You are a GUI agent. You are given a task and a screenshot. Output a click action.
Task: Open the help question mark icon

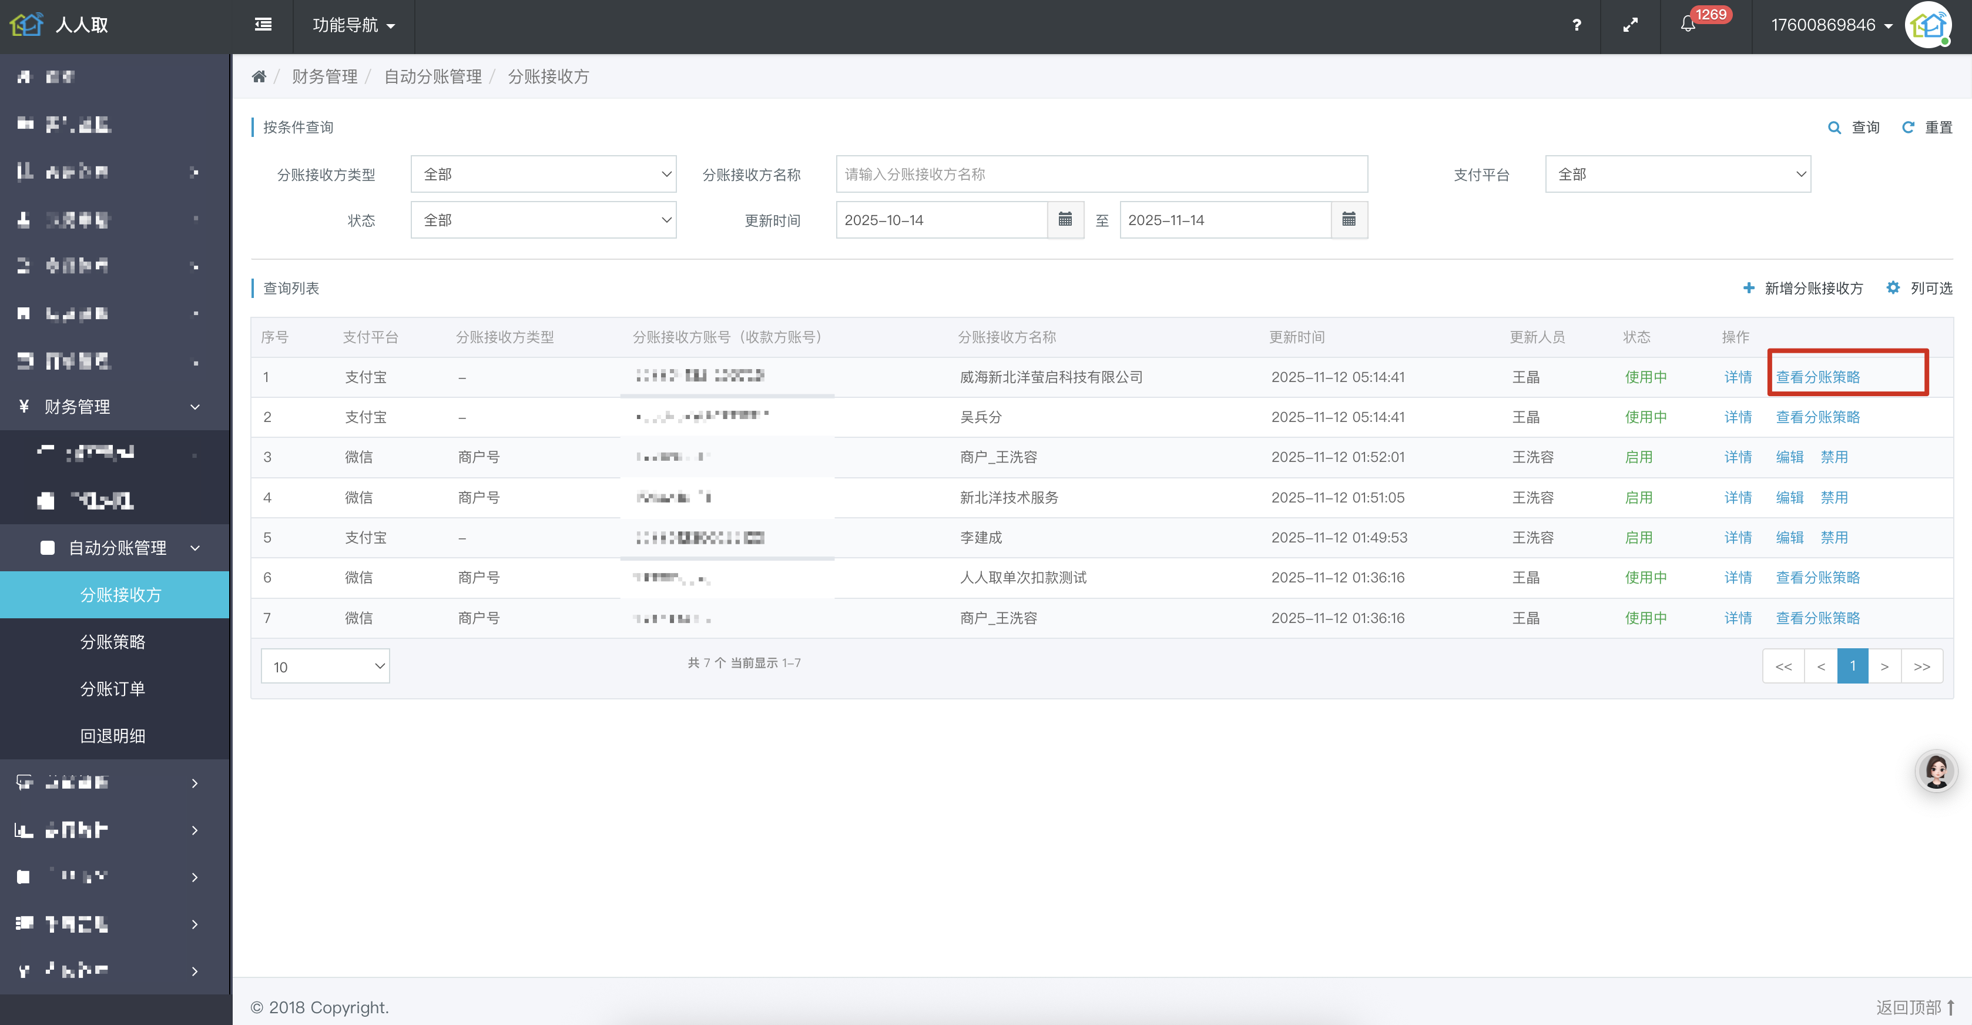1576,25
